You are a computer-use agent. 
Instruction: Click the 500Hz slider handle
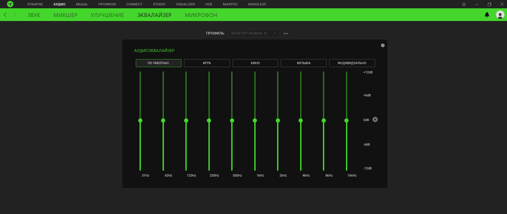pyautogui.click(x=232, y=121)
